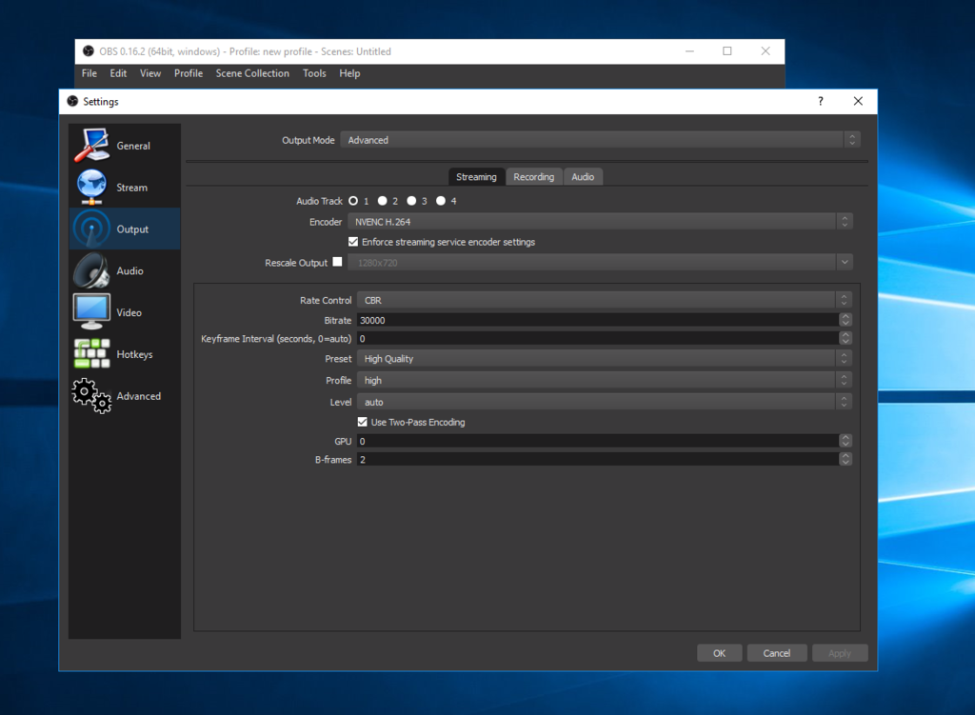The height and width of the screenshot is (715, 975).
Task: Click the Bitrate input field
Action: tap(598, 320)
